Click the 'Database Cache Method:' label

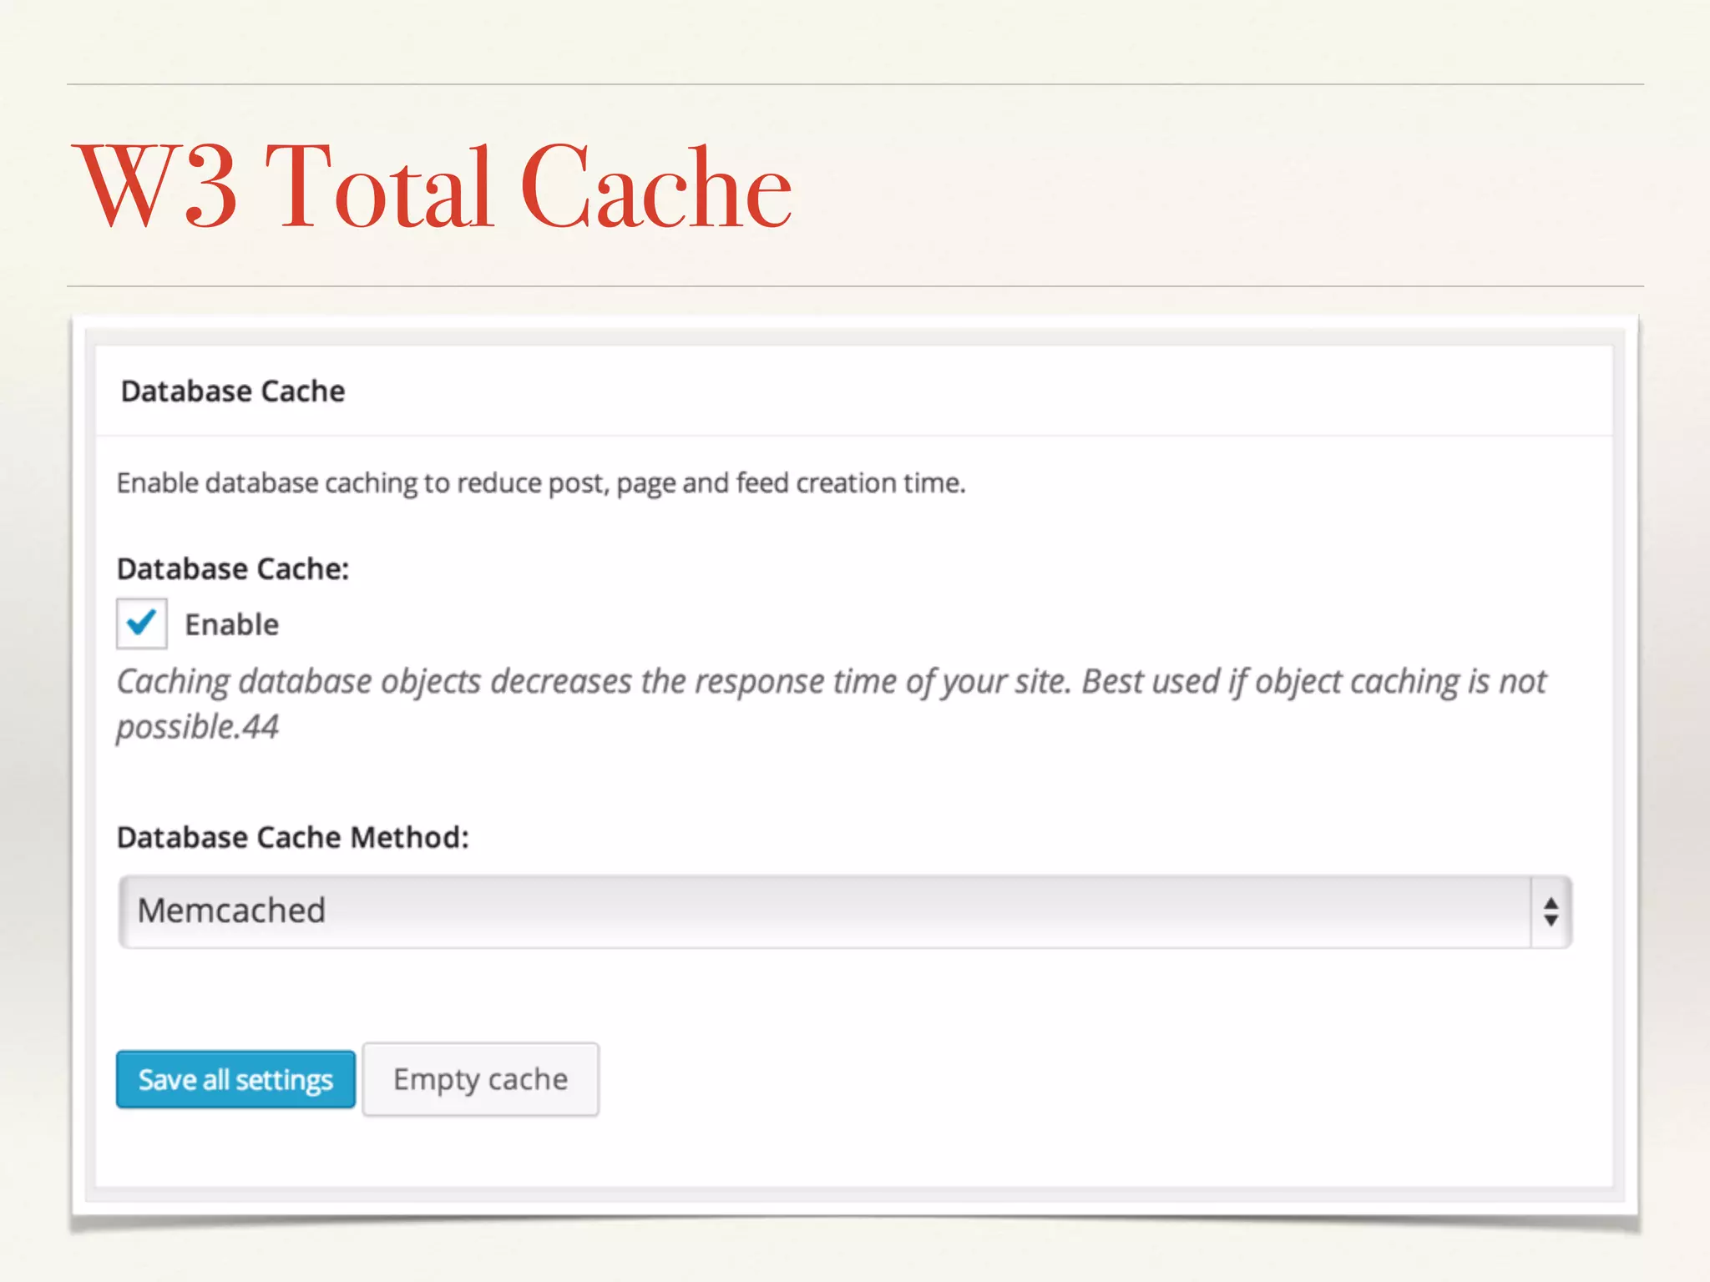[293, 837]
